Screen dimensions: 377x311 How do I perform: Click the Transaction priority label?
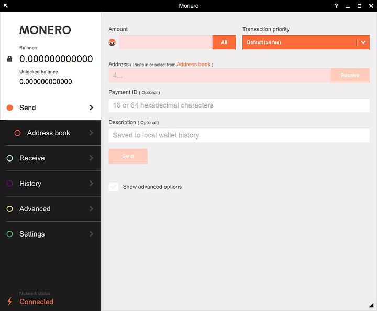pos(266,29)
